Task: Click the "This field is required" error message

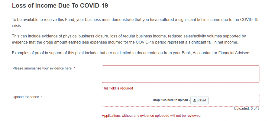Action: 117,88
